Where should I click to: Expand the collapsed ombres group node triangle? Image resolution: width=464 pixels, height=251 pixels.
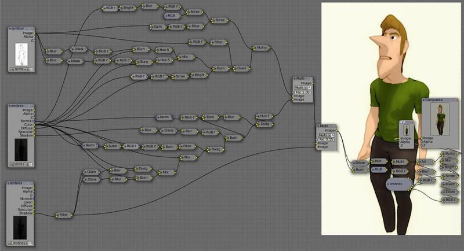point(389,184)
